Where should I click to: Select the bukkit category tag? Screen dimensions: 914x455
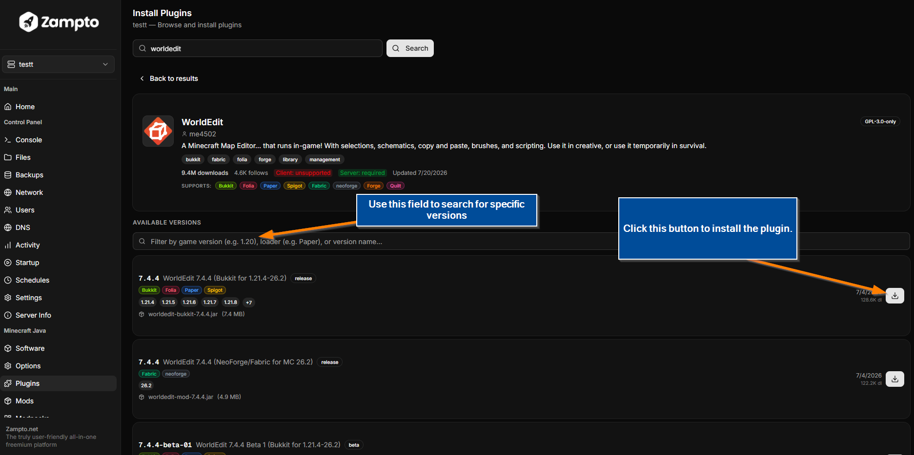click(x=193, y=159)
